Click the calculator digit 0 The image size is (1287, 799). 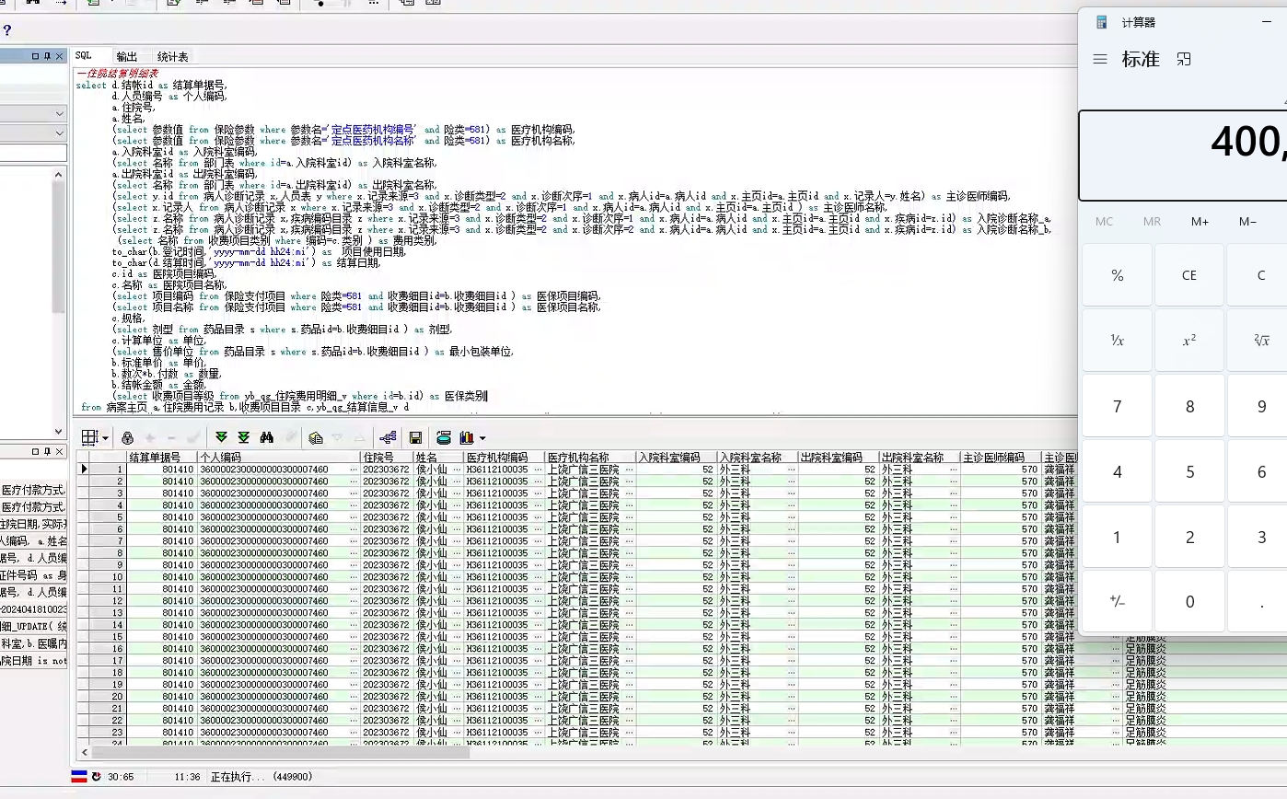tap(1189, 602)
